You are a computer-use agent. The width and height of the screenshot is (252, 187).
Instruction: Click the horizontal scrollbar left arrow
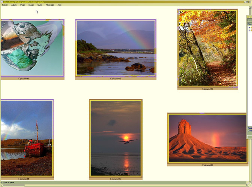click(x=1, y=185)
